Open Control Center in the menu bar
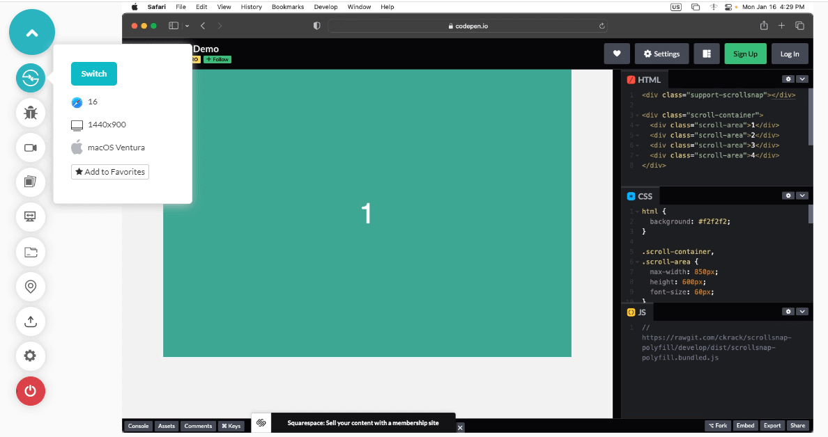The width and height of the screenshot is (828, 437). (728, 7)
